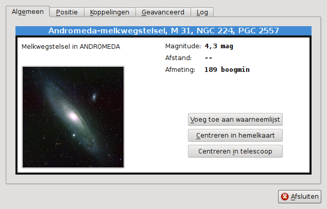327x209 pixels.
Task: Click the 'Afmeting:' label
Action: [x=180, y=69]
